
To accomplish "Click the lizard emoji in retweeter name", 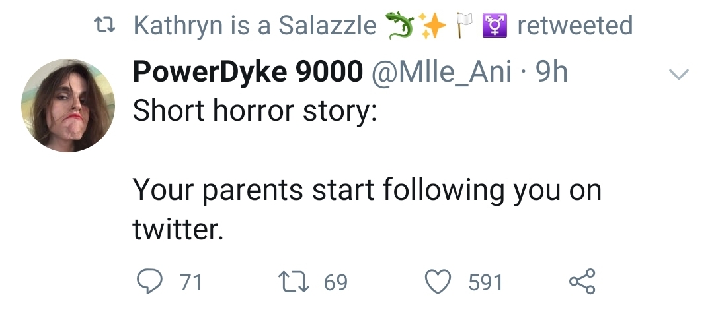I will pyautogui.click(x=400, y=26).
